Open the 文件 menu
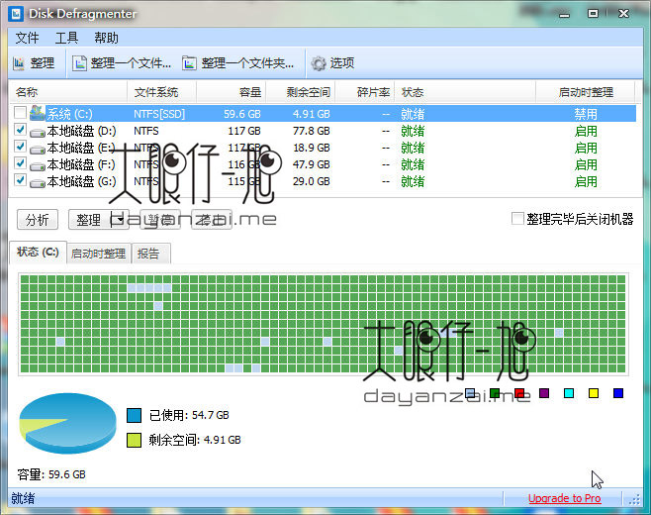651x515 pixels. (x=27, y=38)
